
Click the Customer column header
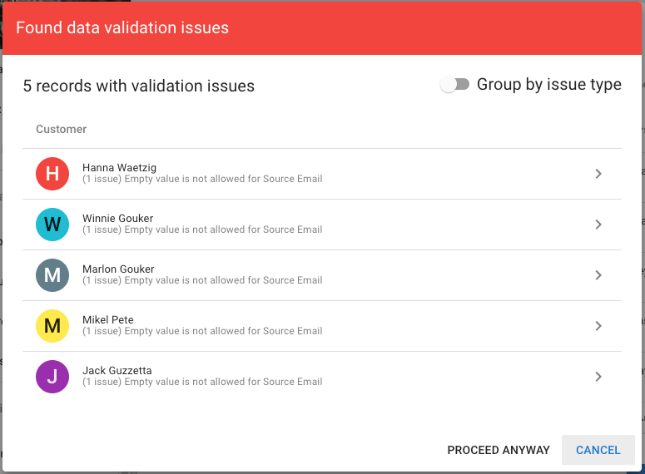point(62,129)
